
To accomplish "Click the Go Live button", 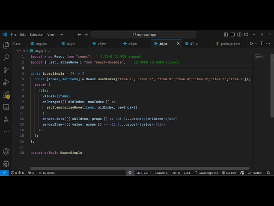I will click(x=229, y=173).
